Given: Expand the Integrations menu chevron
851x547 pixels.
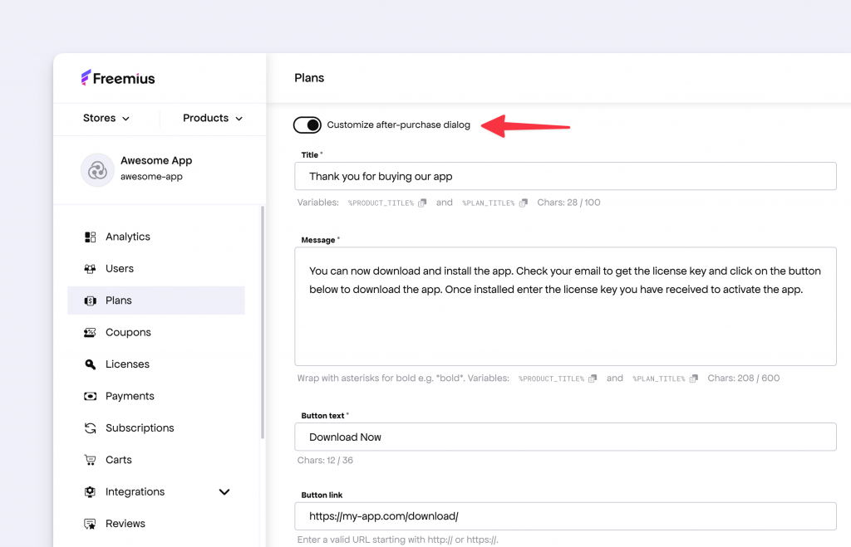Looking at the screenshot, I should (x=224, y=491).
